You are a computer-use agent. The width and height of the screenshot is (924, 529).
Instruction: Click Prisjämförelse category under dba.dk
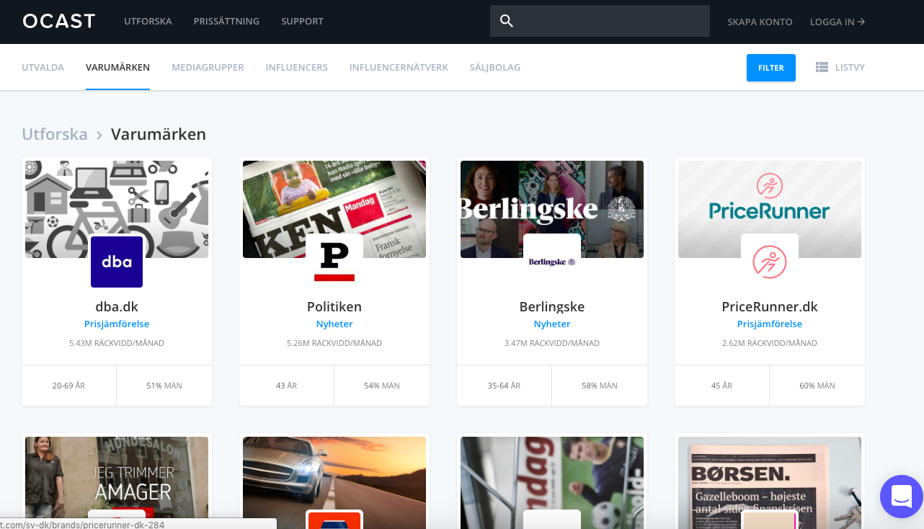pyautogui.click(x=117, y=324)
